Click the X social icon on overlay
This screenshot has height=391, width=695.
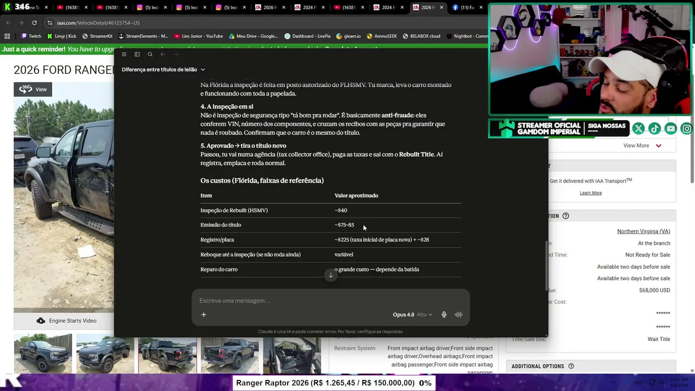click(639, 128)
